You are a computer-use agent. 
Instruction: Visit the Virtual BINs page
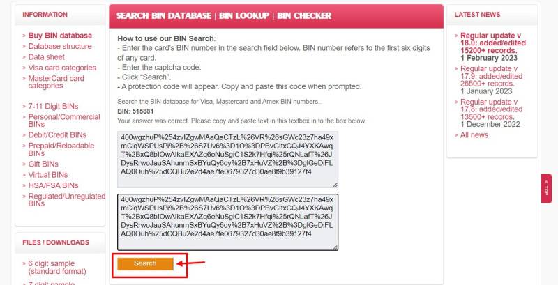pos(47,175)
